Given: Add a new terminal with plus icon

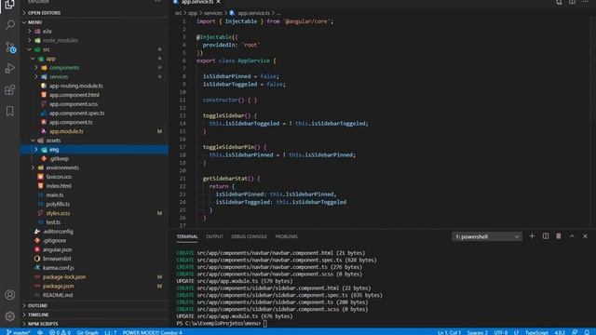Looking at the screenshot, I should click(x=532, y=236).
